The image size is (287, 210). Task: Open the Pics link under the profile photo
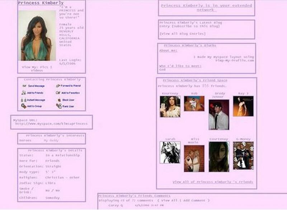tap(47, 67)
